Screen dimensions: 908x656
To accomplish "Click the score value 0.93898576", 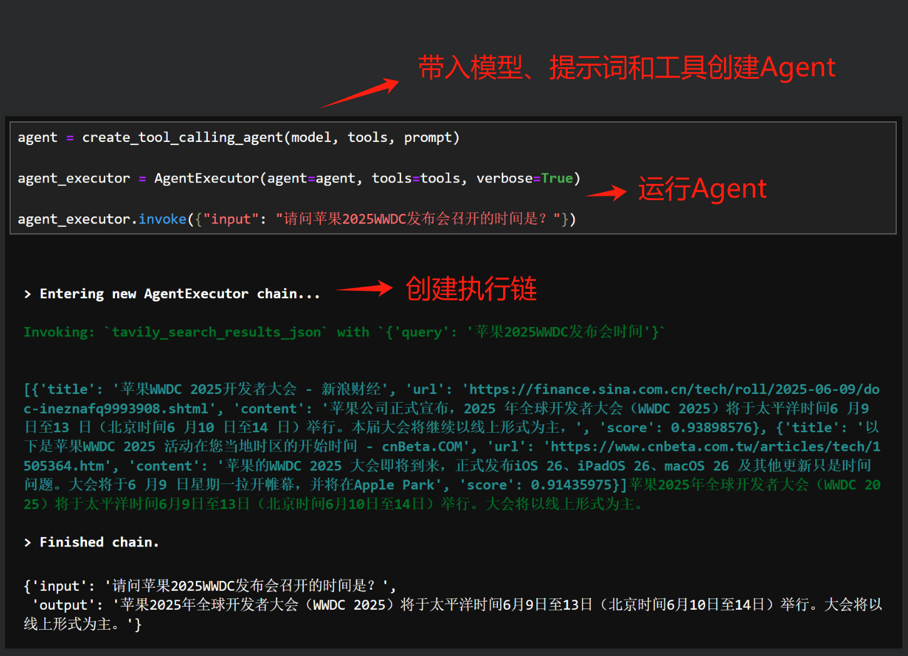I will [x=710, y=428].
